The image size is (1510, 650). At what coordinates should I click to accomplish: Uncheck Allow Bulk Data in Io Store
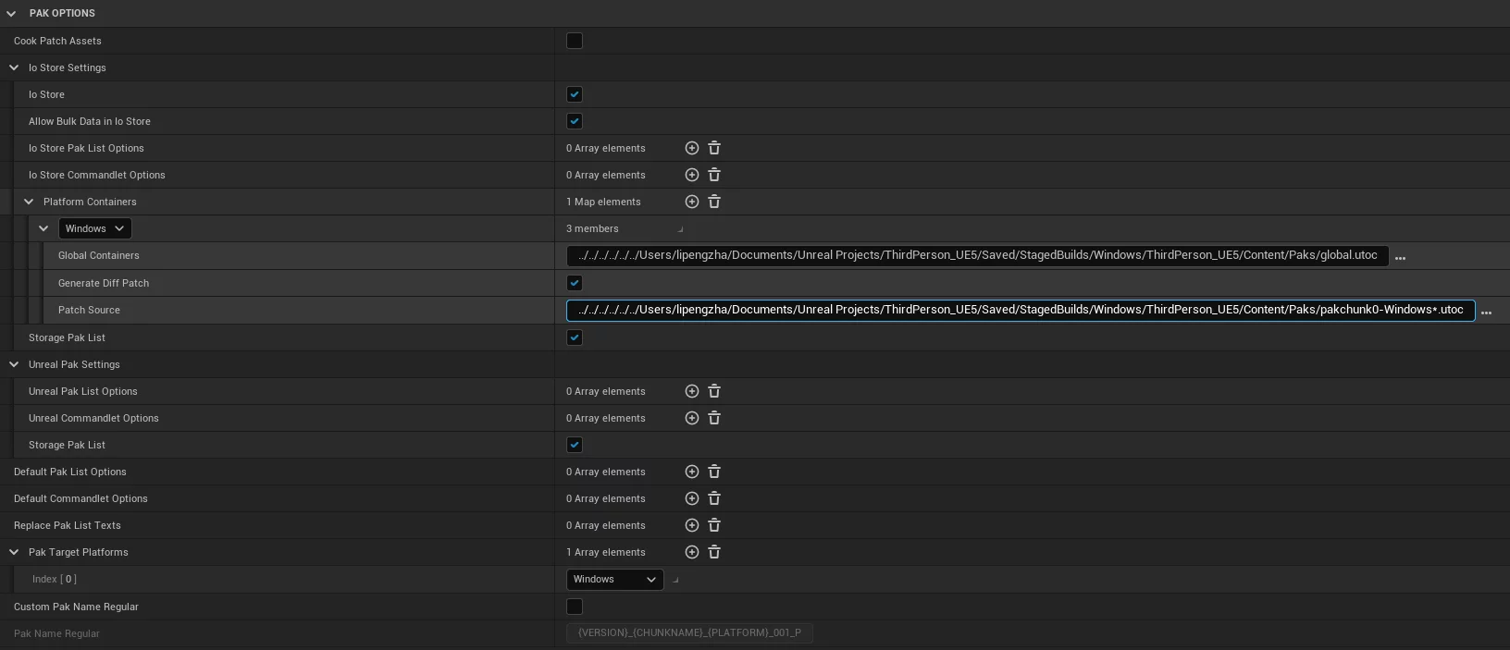coord(575,121)
